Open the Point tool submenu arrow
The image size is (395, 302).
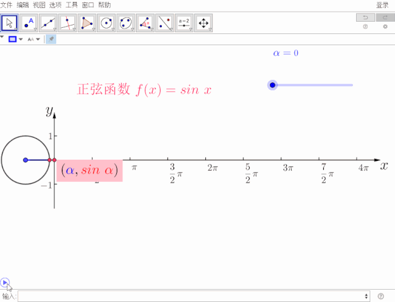(x=35, y=29)
